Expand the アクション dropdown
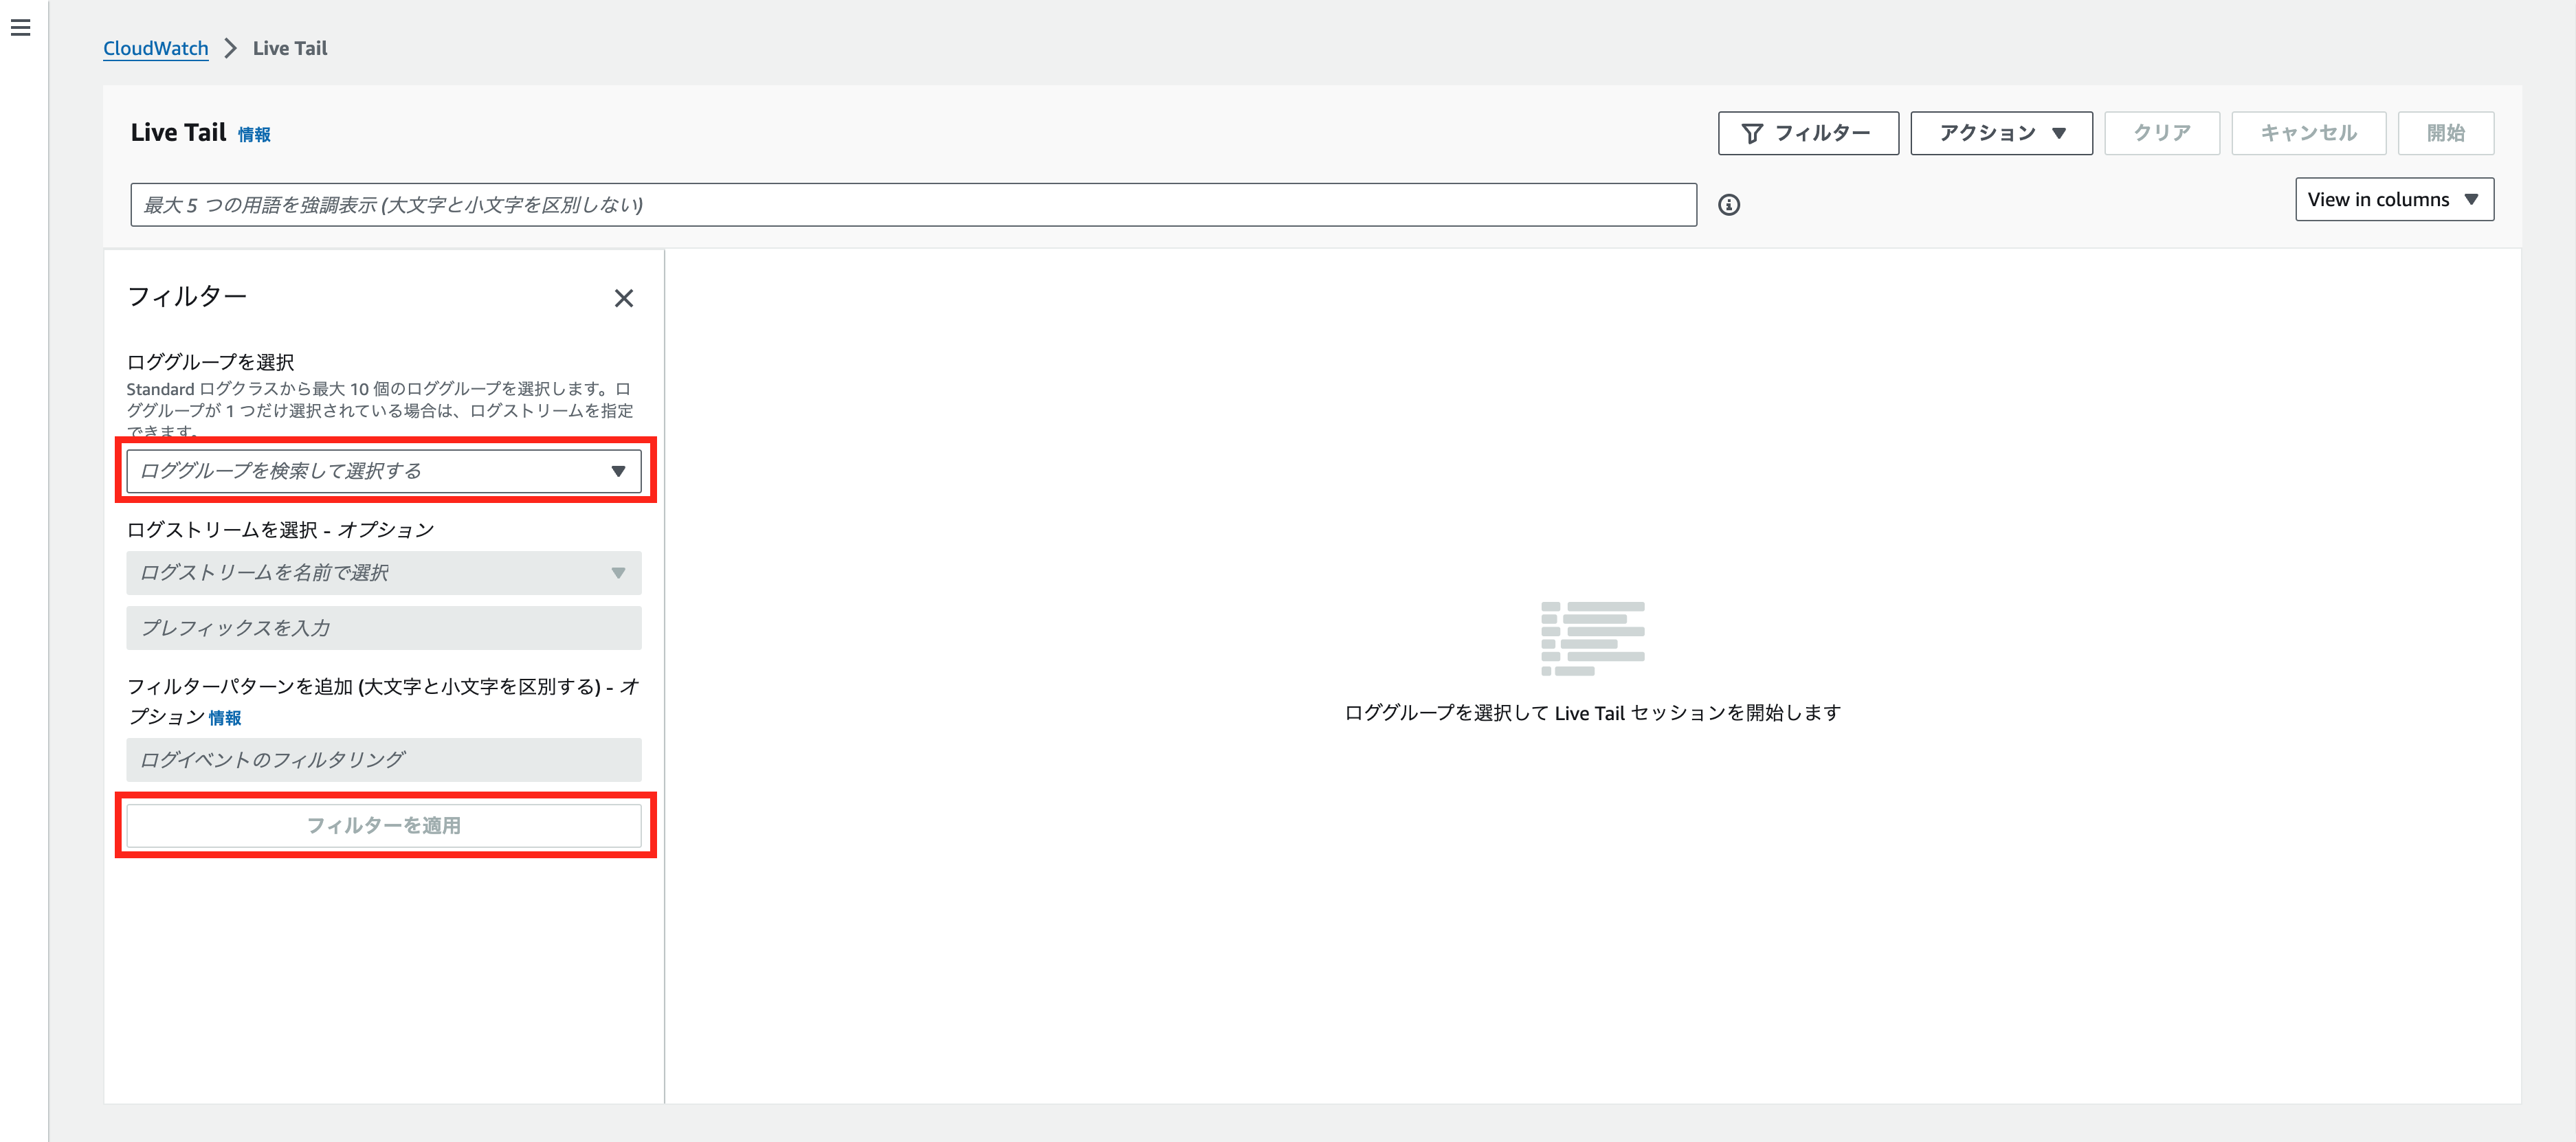This screenshot has height=1142, width=2576. 2000,132
